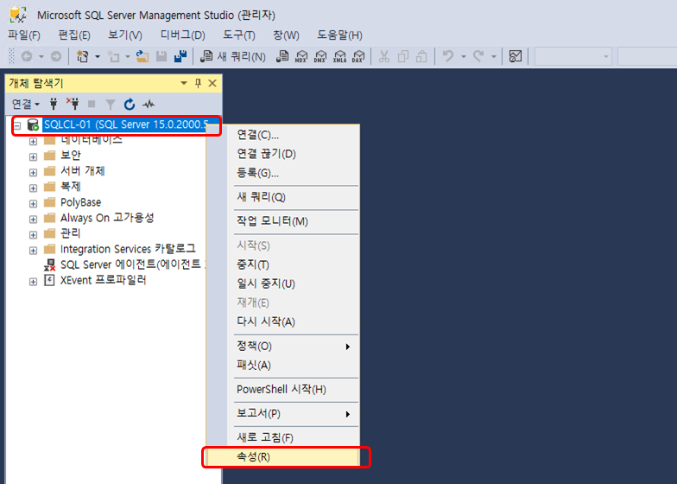Expand the Always On 고가용성 folder
The image size is (677, 484).
pos(33,220)
